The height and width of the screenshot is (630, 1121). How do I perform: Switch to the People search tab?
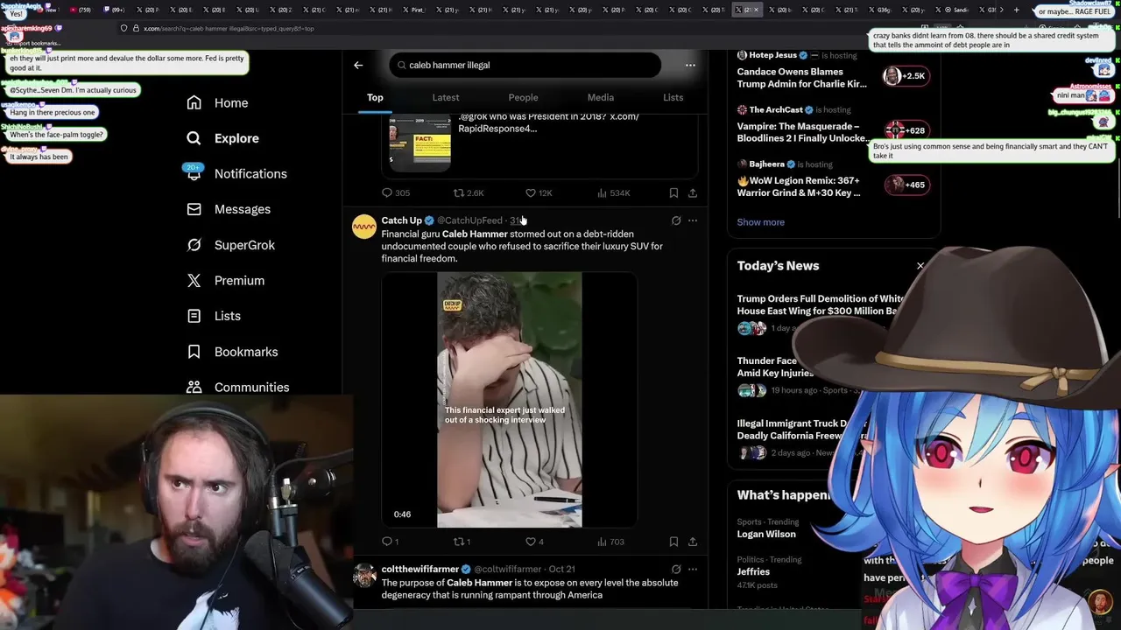pos(523,97)
